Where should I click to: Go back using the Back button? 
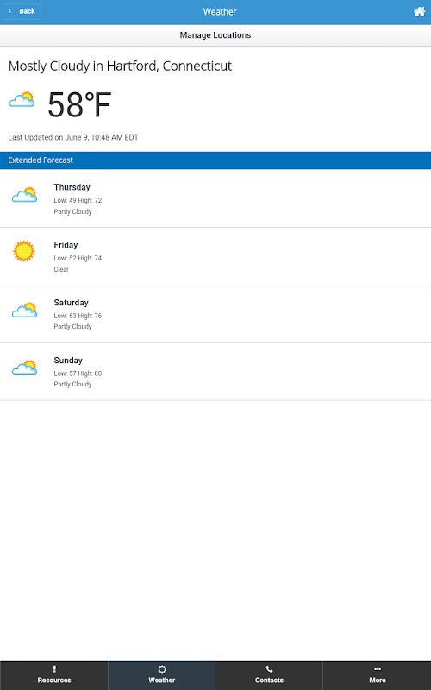(x=22, y=11)
